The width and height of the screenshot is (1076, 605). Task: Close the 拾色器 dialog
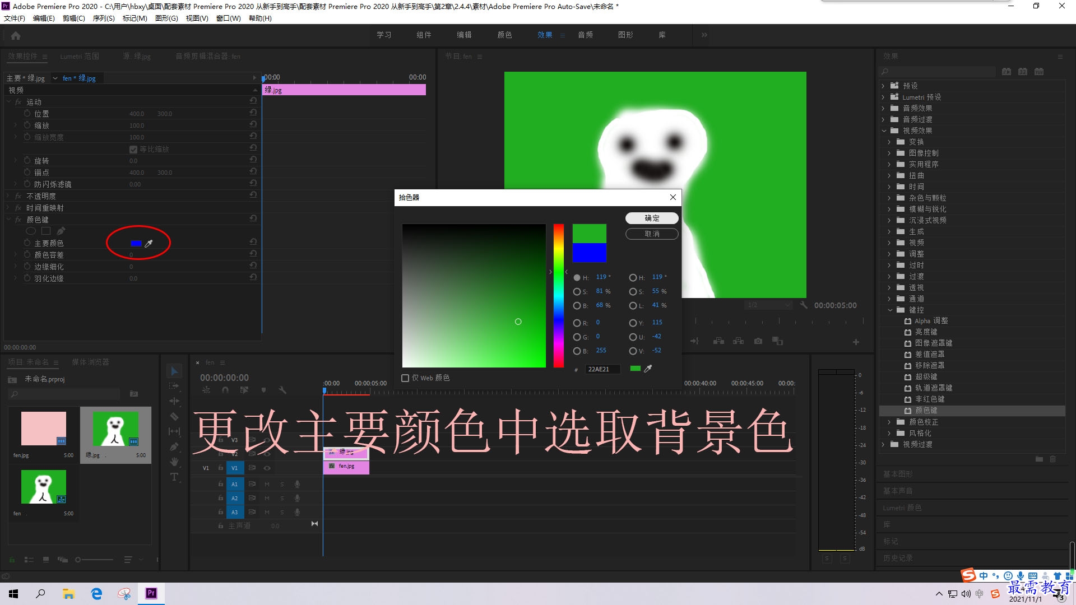click(x=673, y=197)
